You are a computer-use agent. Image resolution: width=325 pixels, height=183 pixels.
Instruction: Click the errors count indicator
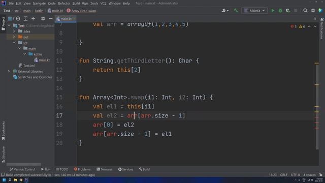pos(294,26)
